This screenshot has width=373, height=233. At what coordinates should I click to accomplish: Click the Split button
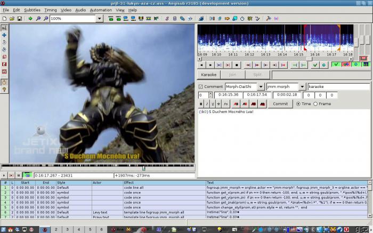coord(257,75)
